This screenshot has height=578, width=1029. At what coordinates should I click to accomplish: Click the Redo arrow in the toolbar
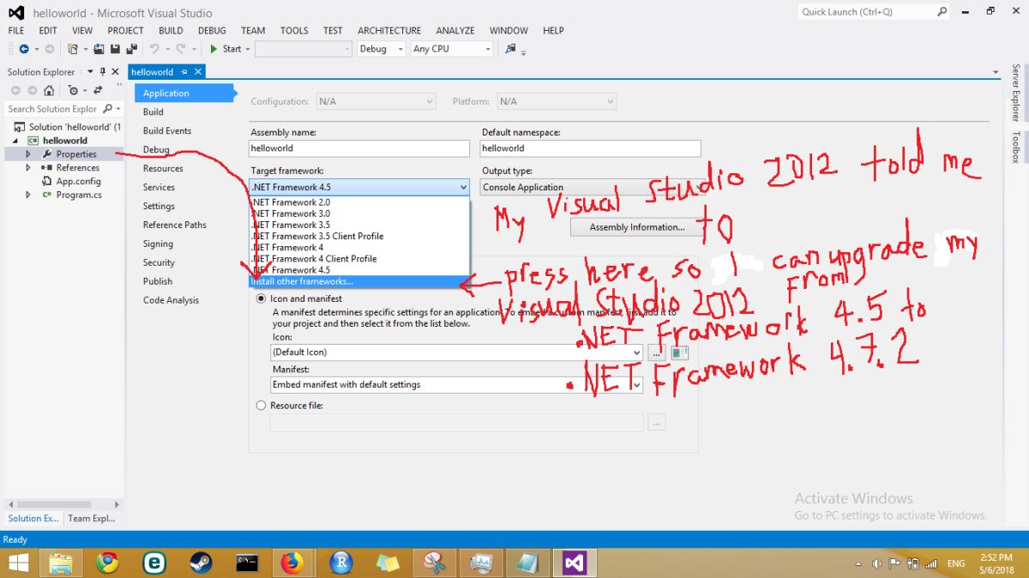pyautogui.click(x=181, y=49)
